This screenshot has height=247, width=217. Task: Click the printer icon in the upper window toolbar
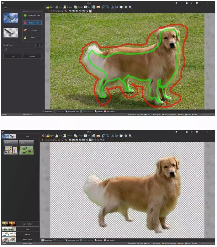coord(94,7)
